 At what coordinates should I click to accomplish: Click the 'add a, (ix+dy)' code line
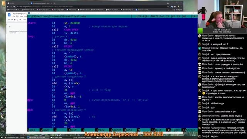(x=66, y=117)
